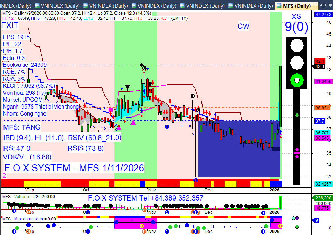Click the XS label above 9(0)
This screenshot has height=235, width=333.
[x=296, y=17]
